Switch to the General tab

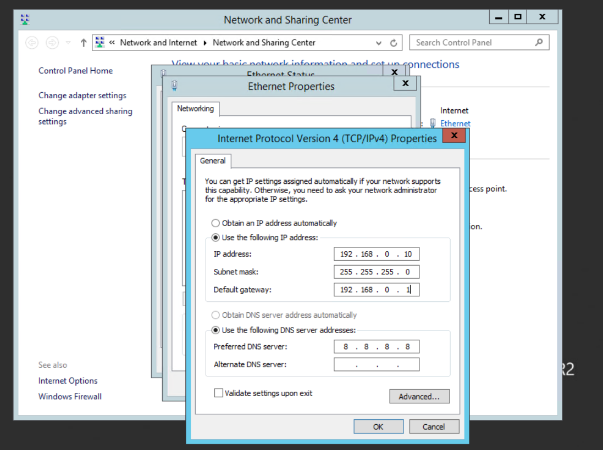point(213,161)
